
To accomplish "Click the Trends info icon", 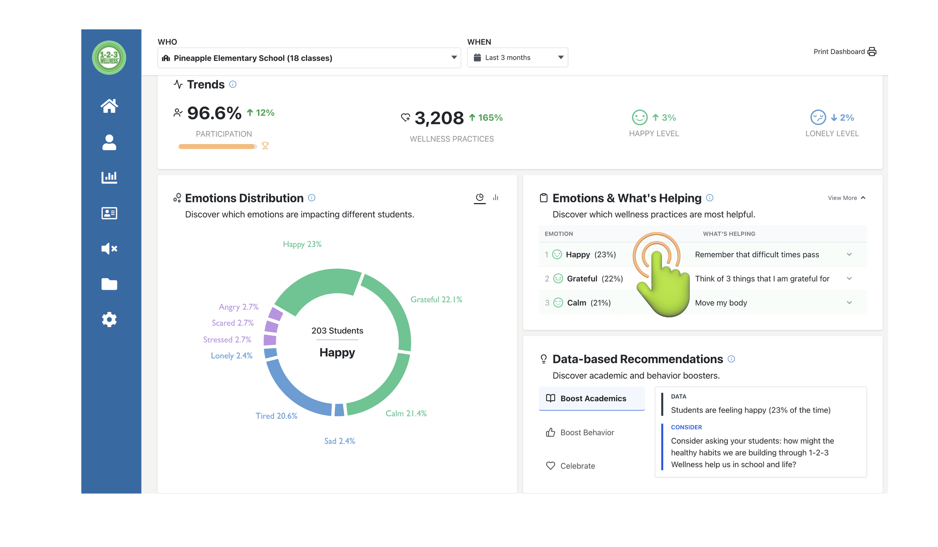I will pyautogui.click(x=232, y=84).
